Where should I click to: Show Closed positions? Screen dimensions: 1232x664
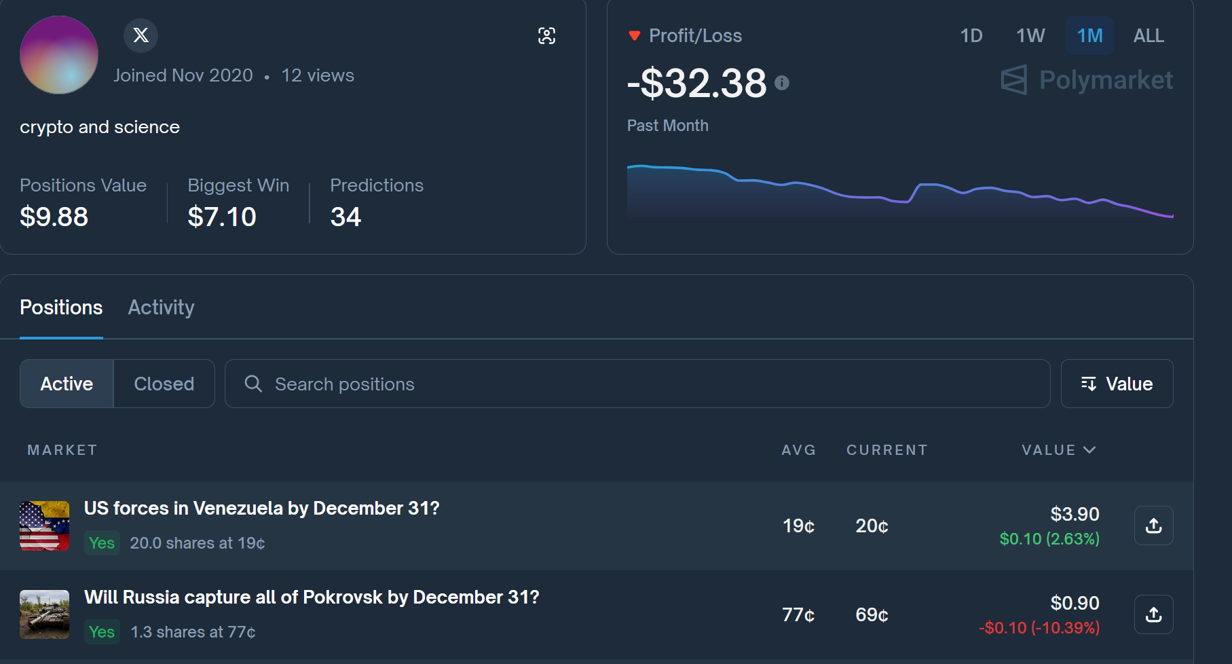pyautogui.click(x=164, y=384)
